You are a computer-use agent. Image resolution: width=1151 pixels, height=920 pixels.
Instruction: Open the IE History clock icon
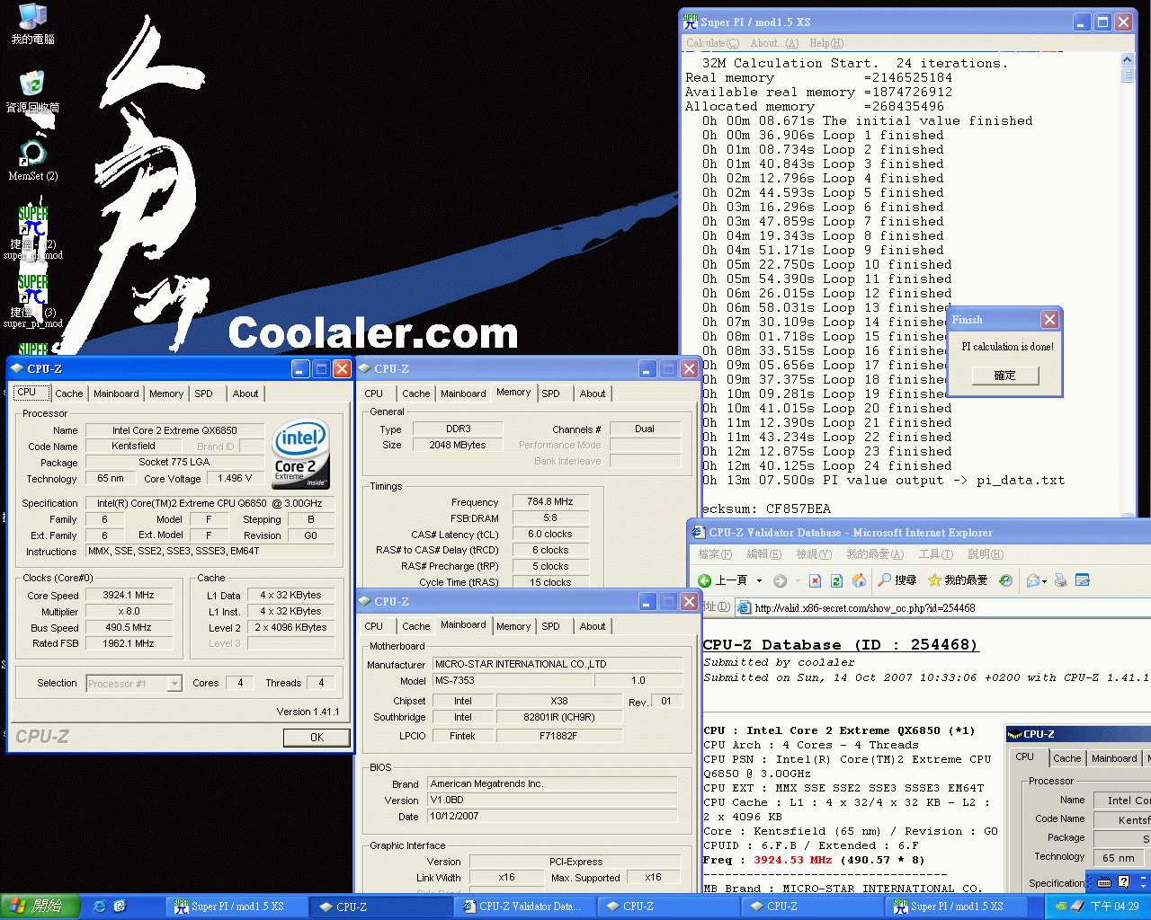click(x=1005, y=580)
